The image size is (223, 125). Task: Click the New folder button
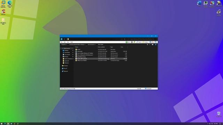pyautogui.click(x=101, y=44)
